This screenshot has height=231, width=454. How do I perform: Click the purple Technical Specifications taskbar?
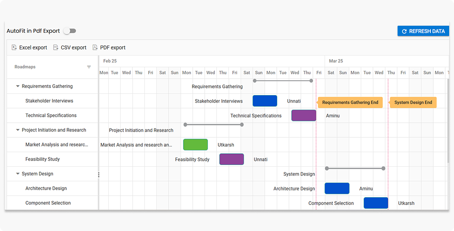pos(303,115)
